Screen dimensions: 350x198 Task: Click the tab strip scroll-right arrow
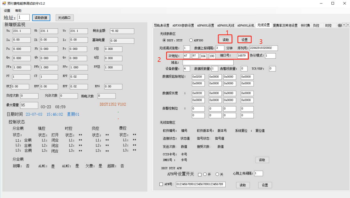[x=347, y=25]
